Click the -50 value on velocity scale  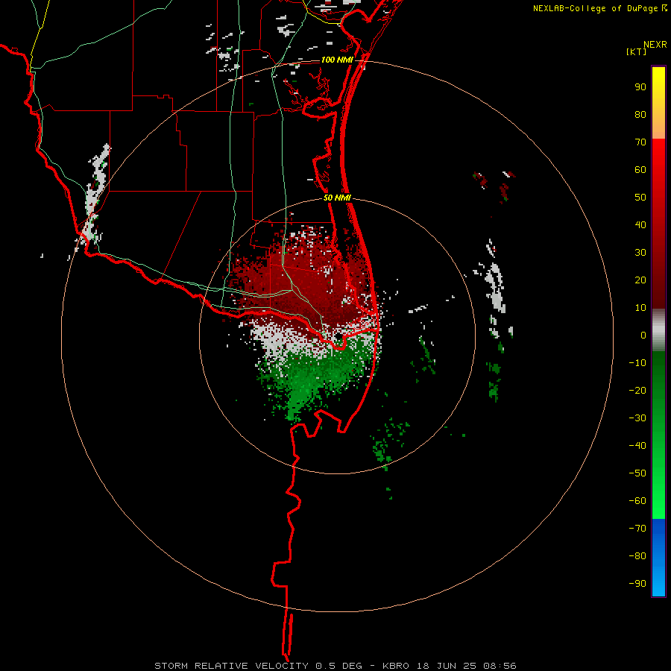637,473
